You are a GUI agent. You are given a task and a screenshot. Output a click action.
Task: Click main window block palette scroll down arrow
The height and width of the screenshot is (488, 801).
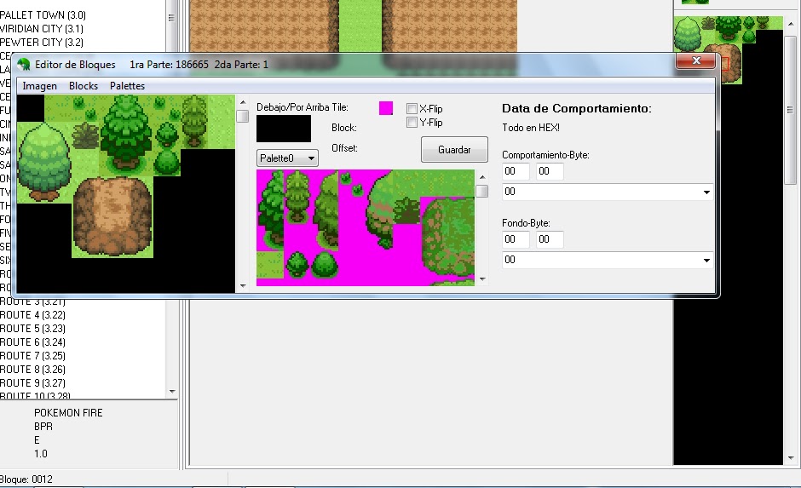pyautogui.click(x=791, y=458)
